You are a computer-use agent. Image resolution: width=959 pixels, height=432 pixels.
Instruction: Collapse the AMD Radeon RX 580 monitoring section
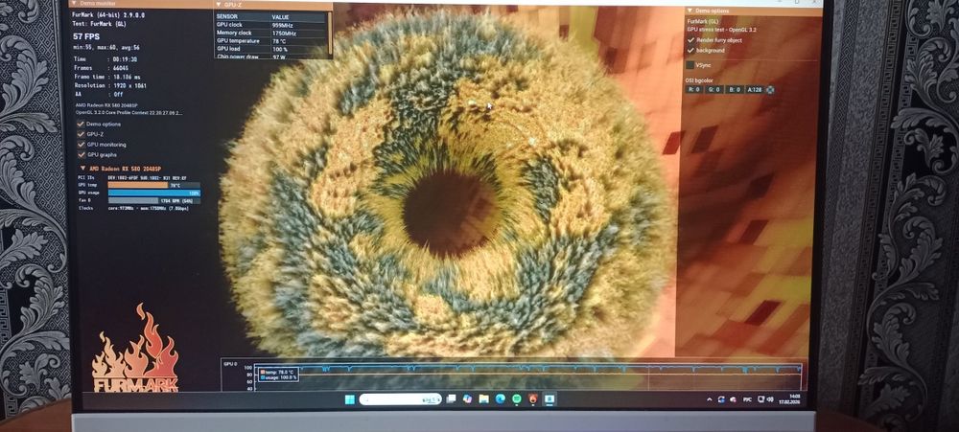[x=83, y=169]
